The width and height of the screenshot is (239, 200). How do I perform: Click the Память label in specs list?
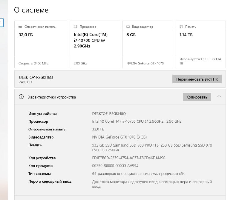click(35, 145)
